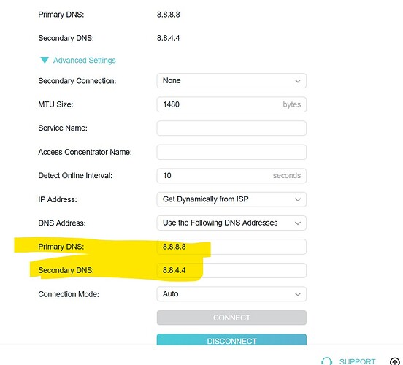Click the DISCONNECT button
Viewport: 403px width, 365px height.
231,339
